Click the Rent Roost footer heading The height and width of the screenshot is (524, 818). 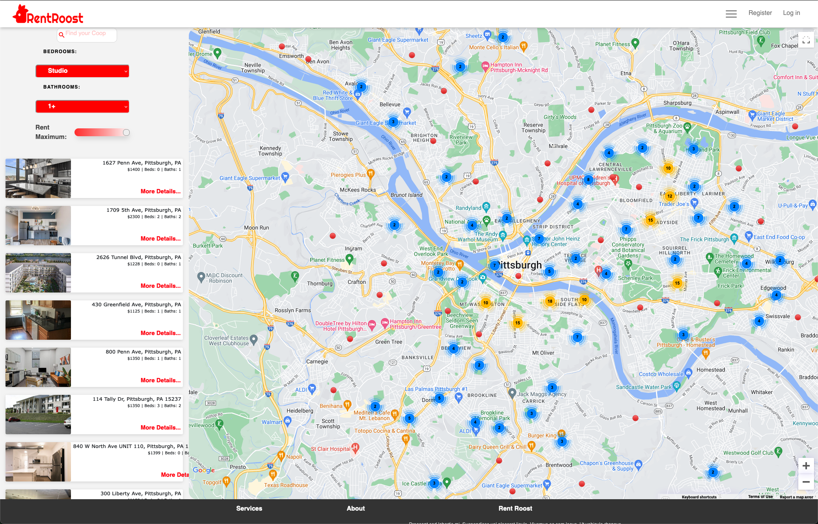click(x=515, y=508)
